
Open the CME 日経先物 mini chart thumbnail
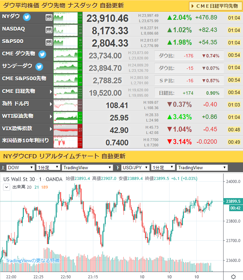click(68, 93)
